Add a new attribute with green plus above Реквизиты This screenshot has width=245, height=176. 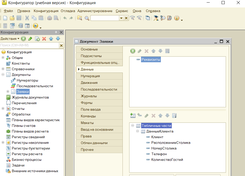pyautogui.click(x=133, y=51)
